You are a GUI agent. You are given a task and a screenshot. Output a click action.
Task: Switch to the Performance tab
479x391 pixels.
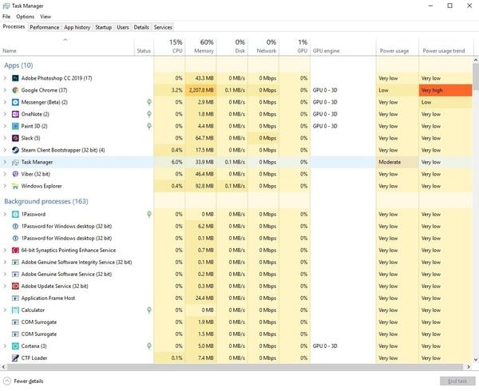coord(44,27)
